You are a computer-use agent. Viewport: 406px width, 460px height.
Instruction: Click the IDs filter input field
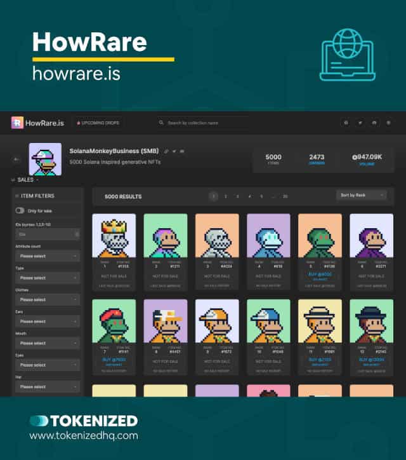pos(48,234)
